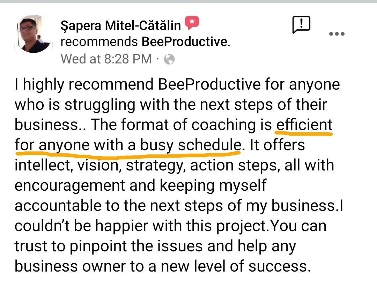Click underlined phrase for anyone with busy schedule
This screenshot has width=377, height=297.
[128, 145]
